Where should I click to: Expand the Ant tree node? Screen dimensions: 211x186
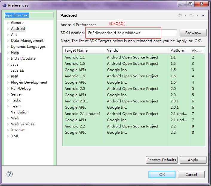(x=8, y=35)
